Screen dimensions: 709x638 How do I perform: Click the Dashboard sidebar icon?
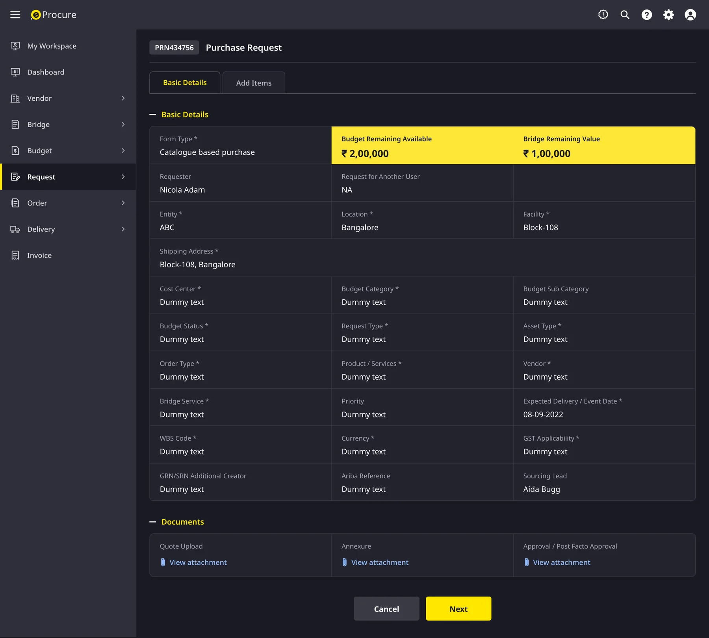point(15,72)
